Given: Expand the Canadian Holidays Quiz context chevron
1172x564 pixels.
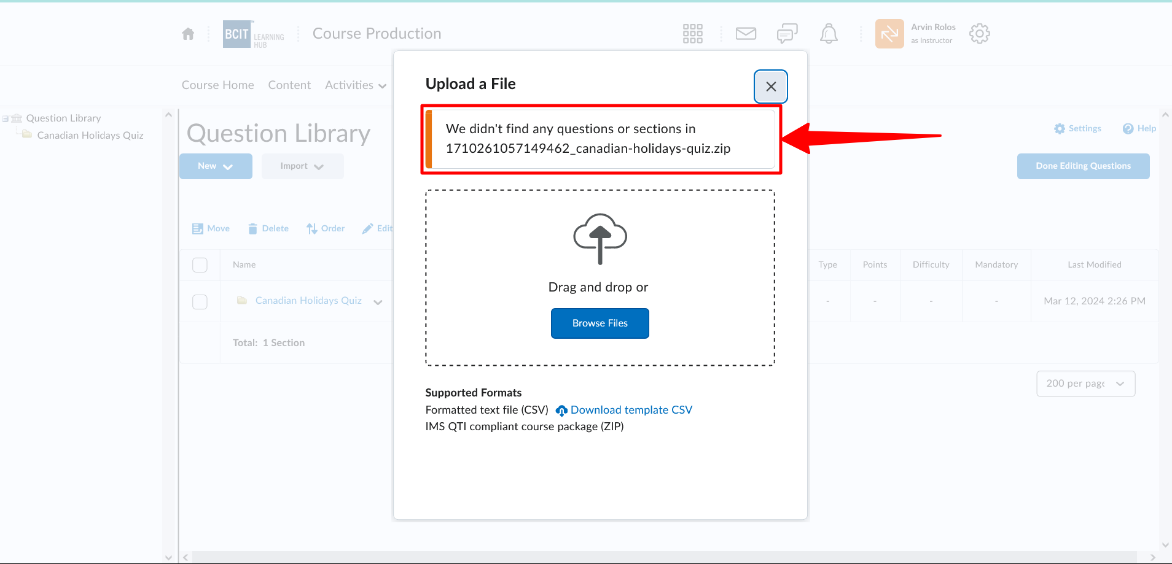Looking at the screenshot, I should [x=378, y=301].
